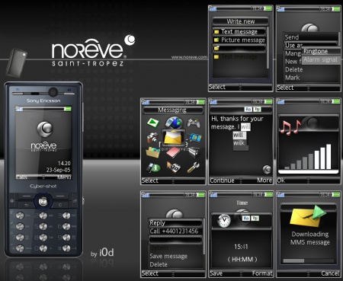This screenshot has width=343, height=281.
Task: Click the Select softkey on Messaging screen
Action: point(150,180)
